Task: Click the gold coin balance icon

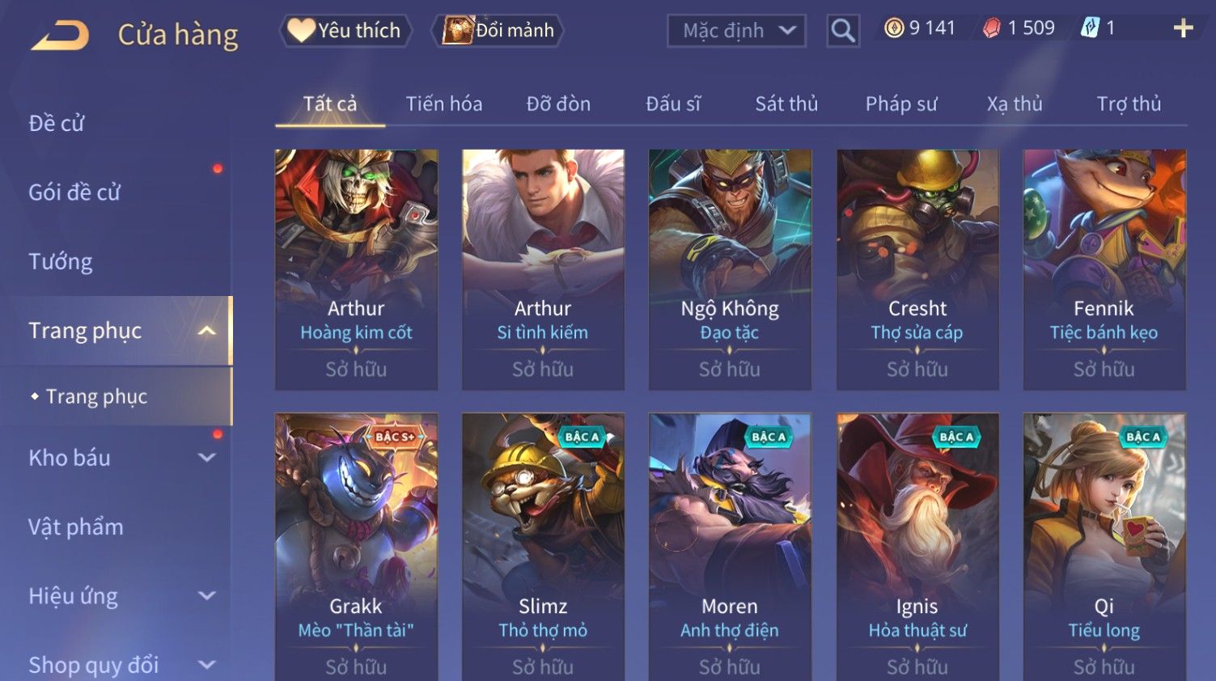Action: 893,28
